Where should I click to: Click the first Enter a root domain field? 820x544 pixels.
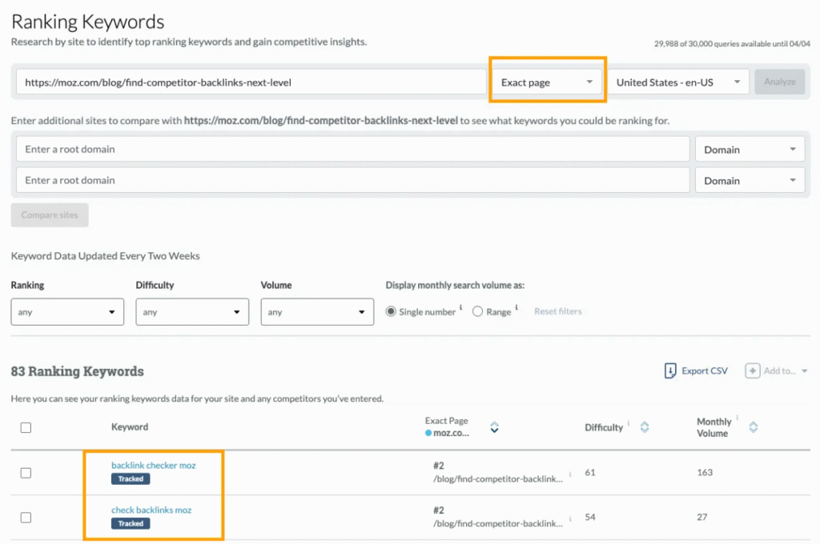(353, 150)
